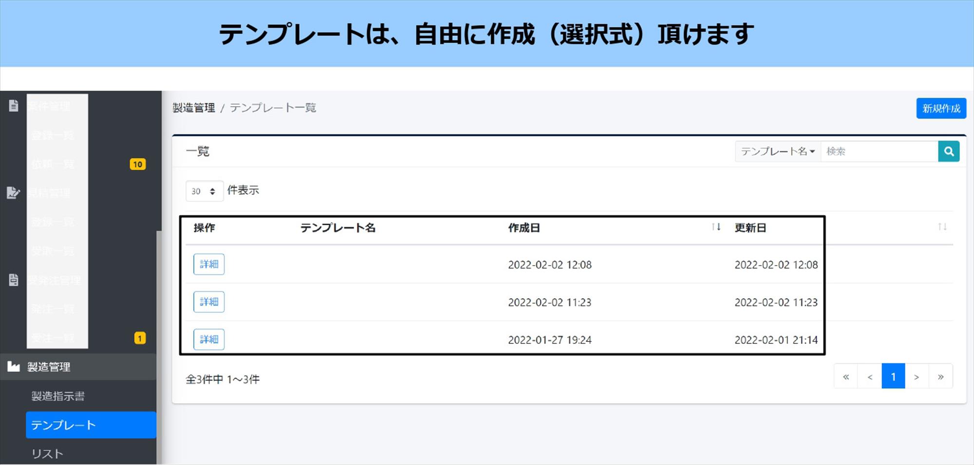Viewport: 974px width, 465px height.
Task: Click the 新規作成 button
Action: [941, 108]
